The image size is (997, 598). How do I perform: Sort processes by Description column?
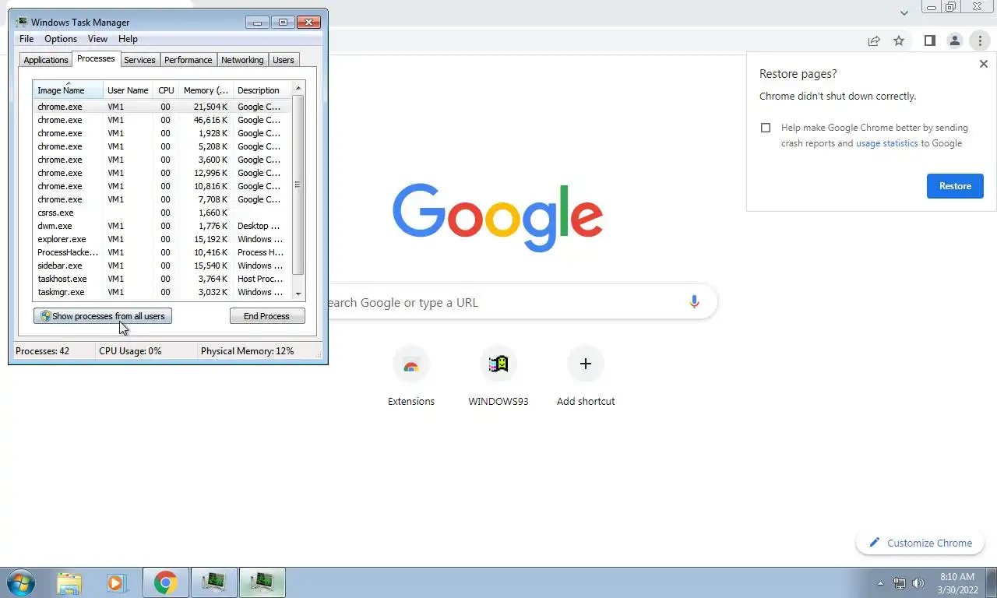[261, 90]
